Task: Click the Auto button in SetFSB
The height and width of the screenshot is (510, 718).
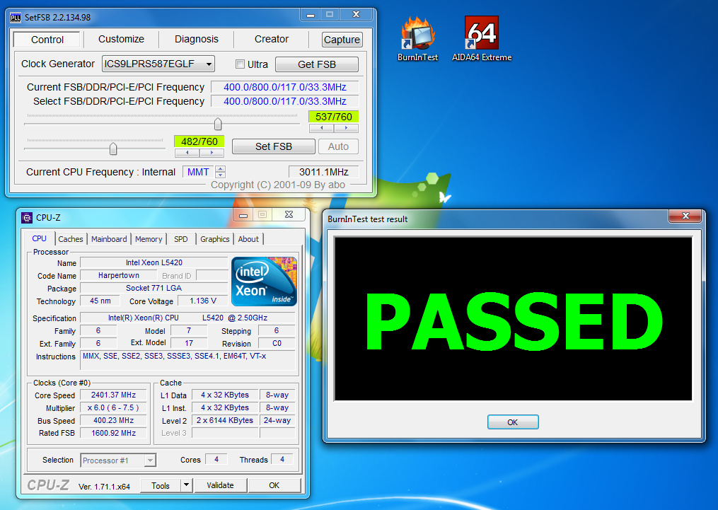Action: point(338,146)
